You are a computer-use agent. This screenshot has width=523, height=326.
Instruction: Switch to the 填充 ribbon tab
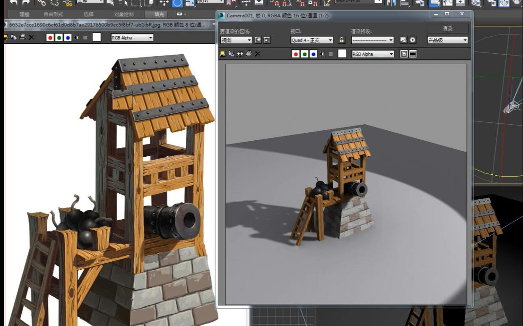(157, 14)
